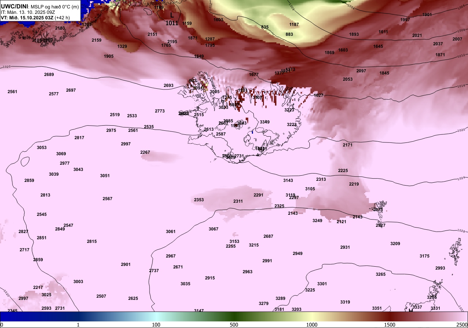Click the color scale label 100
Viewport: 468px width, 328px height.
tap(156, 325)
